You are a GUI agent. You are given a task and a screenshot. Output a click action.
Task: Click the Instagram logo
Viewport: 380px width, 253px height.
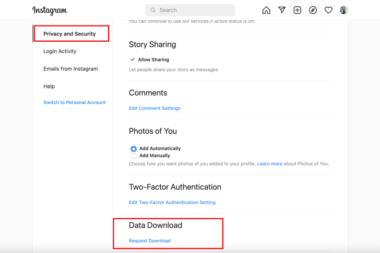[50, 10]
